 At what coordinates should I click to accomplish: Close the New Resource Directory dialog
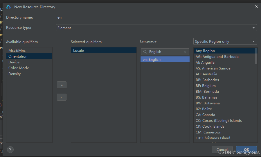click(256, 7)
